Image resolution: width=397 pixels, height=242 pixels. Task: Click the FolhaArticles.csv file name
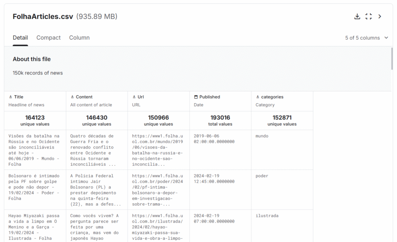click(43, 16)
